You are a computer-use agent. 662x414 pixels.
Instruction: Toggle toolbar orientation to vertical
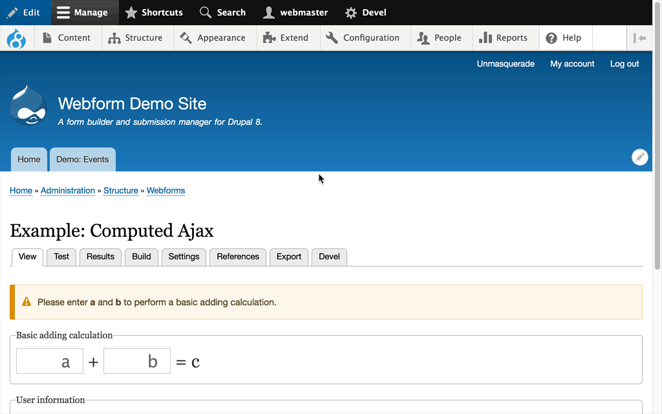639,38
